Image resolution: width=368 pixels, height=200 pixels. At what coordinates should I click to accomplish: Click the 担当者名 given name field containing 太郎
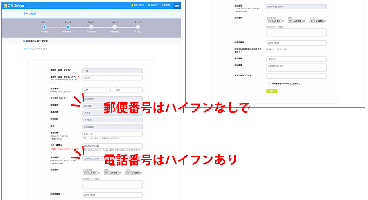(128, 90)
